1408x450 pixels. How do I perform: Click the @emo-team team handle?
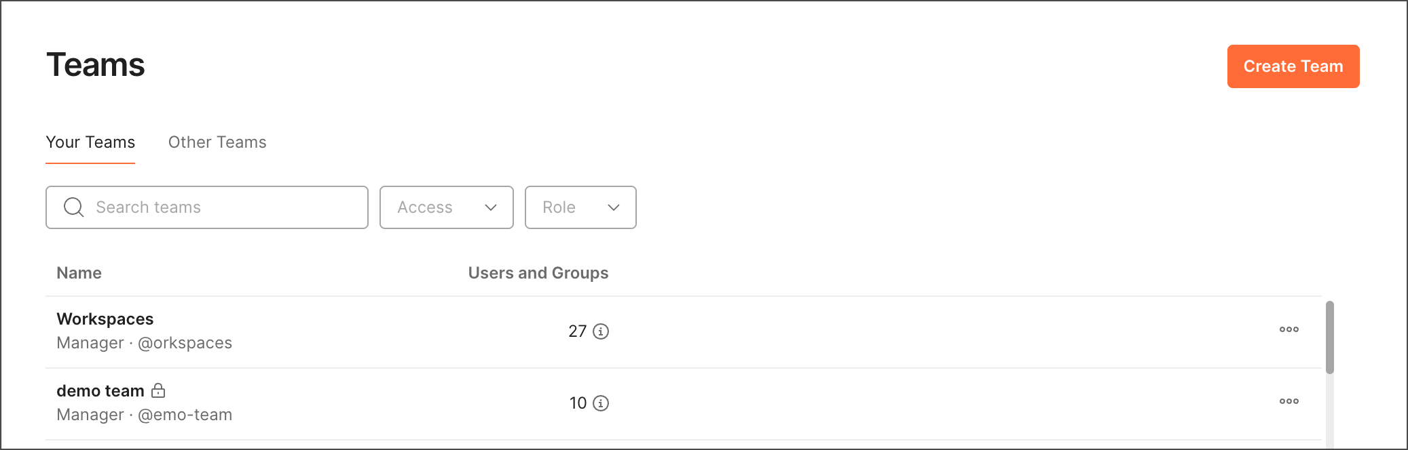coord(185,415)
